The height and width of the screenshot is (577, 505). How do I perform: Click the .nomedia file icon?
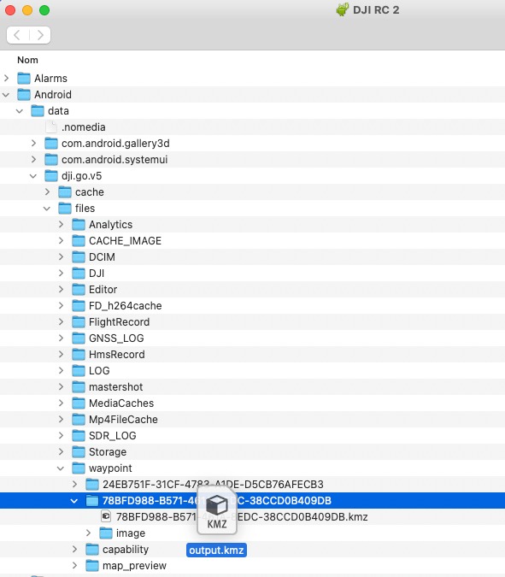(x=51, y=127)
